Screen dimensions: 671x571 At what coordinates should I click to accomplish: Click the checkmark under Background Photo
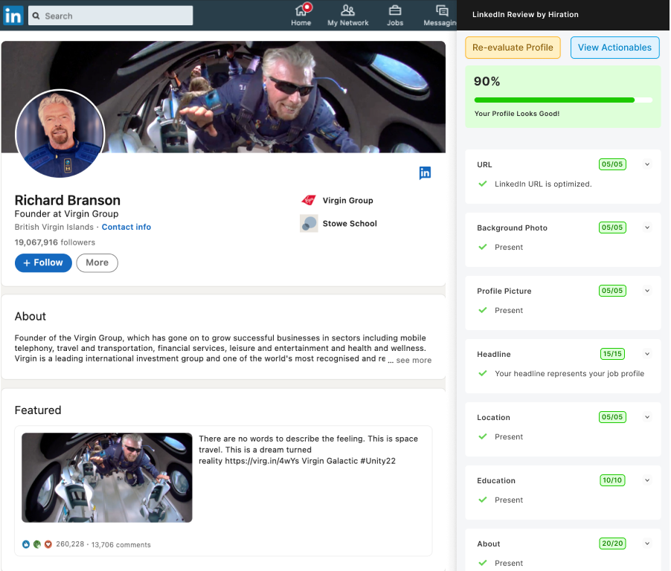pyautogui.click(x=483, y=248)
